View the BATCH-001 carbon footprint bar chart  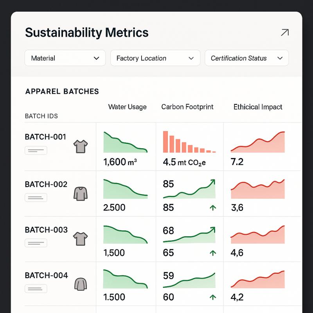point(189,142)
